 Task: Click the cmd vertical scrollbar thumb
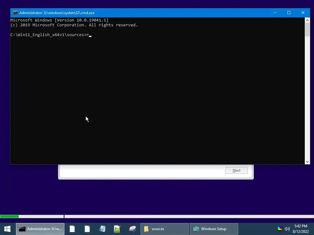(307, 30)
